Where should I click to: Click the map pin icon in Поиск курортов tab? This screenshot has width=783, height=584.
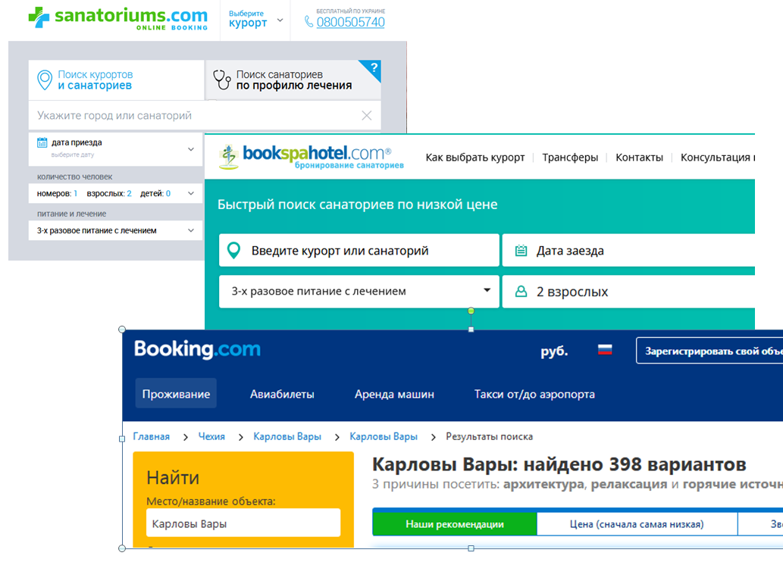[45, 80]
